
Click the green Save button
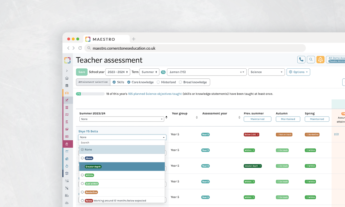(81, 72)
